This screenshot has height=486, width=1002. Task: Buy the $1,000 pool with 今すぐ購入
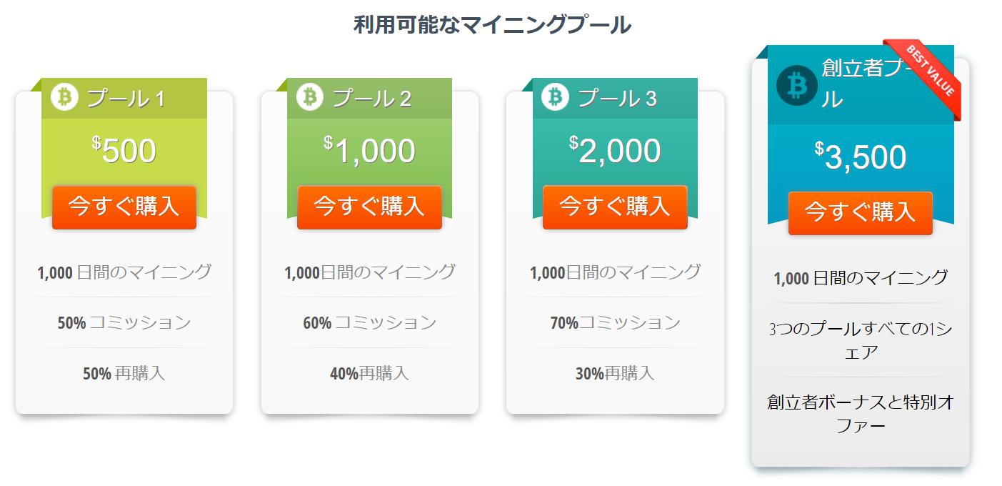point(369,207)
